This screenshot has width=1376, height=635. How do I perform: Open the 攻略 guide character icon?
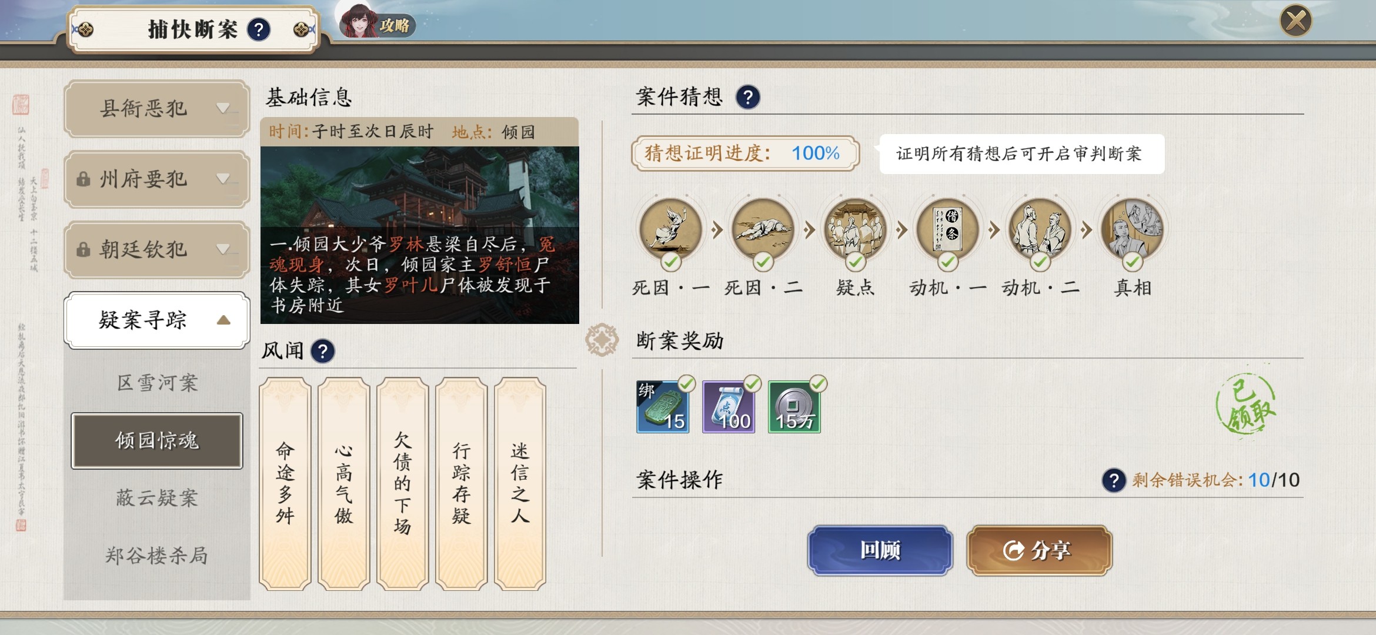tap(376, 22)
